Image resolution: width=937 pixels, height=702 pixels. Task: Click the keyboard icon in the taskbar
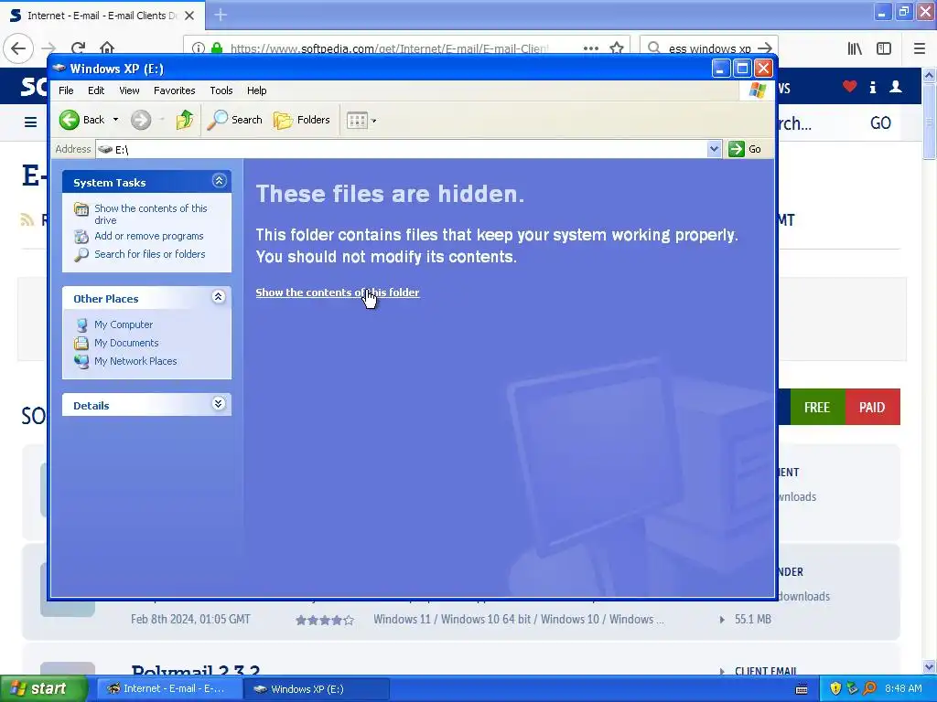[802, 689]
